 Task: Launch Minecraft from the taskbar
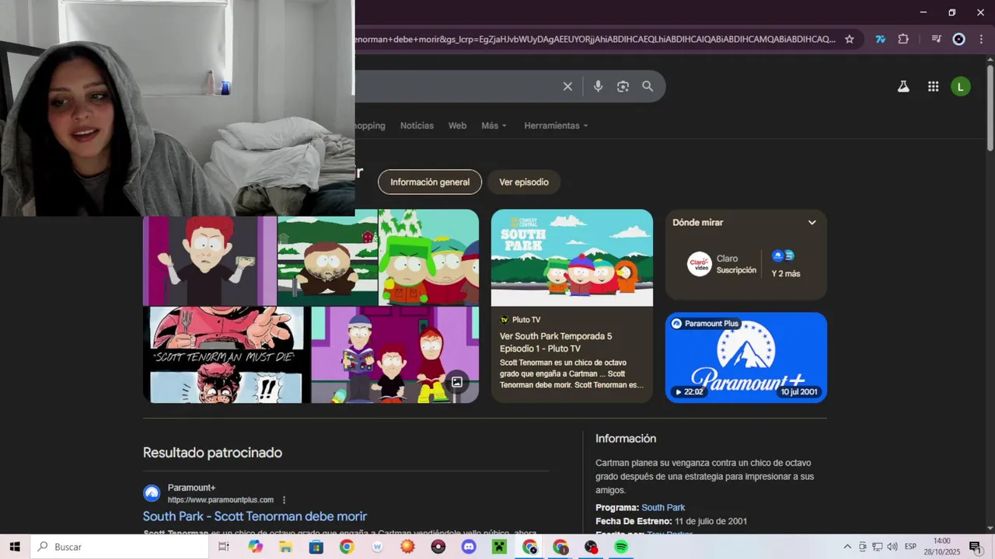(499, 547)
